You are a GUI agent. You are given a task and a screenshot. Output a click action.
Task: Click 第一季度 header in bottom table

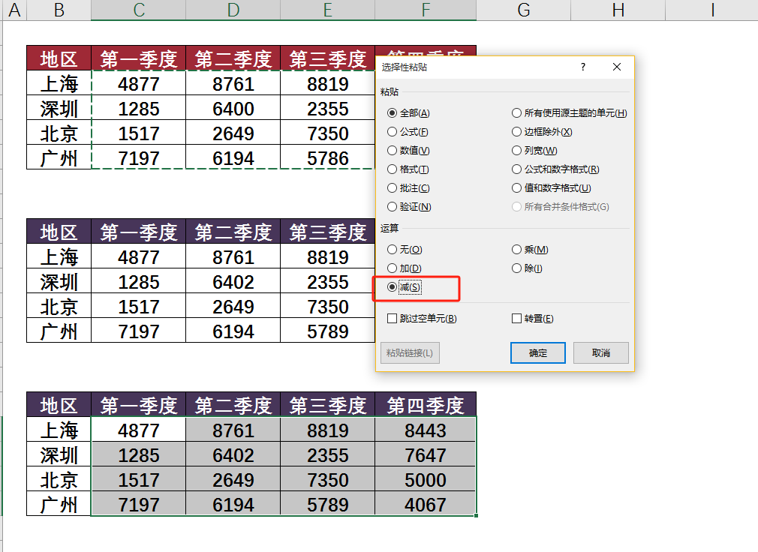coord(139,405)
